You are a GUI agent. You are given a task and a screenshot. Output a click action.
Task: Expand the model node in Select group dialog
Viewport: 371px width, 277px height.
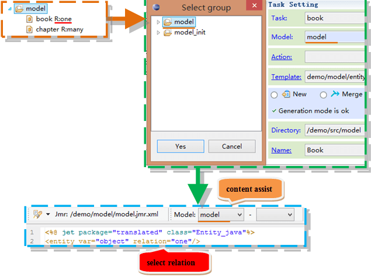(x=158, y=22)
